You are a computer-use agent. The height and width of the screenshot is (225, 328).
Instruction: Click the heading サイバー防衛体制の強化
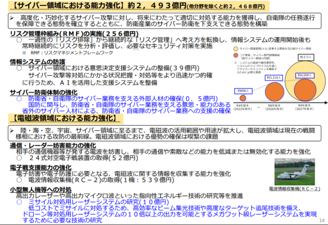point(43,92)
